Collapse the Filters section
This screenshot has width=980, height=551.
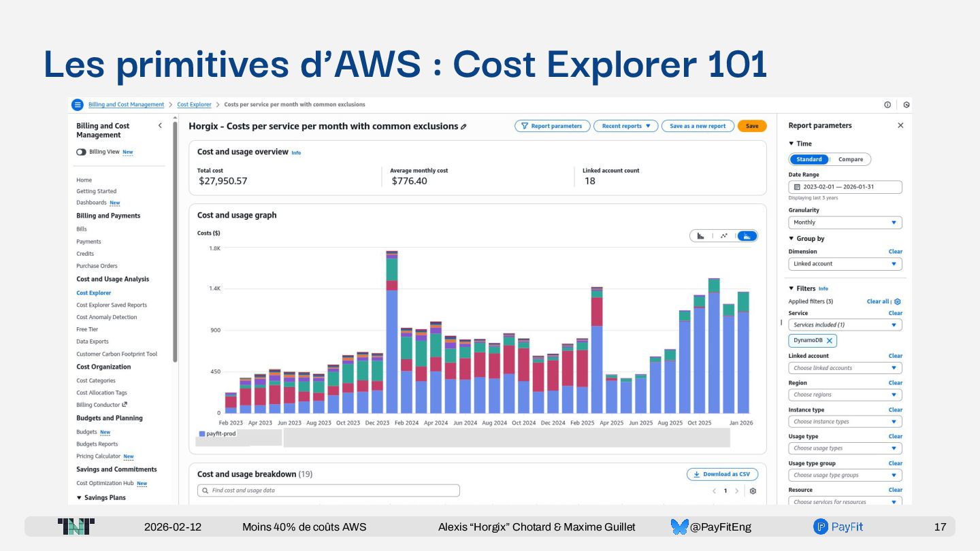pyautogui.click(x=791, y=288)
